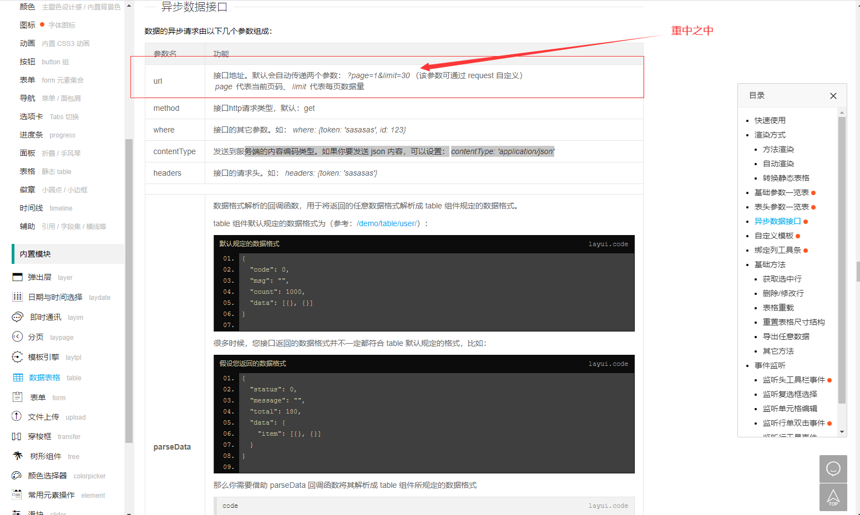Click the headers parameter name cell
Viewport: 860px width, 515px height.
[175, 173]
